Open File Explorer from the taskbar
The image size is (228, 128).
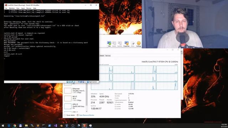26,126
